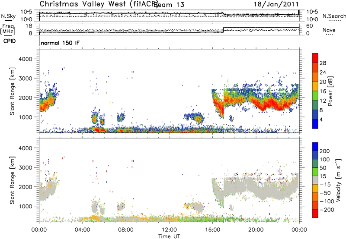Click the 200 label on velocity colorbar
Image resolution: width=346 pixels, height=239 pixels.
pyautogui.click(x=325, y=151)
